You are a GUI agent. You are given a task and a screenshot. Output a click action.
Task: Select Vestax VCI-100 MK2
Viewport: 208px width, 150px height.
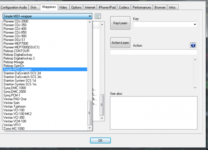(45, 114)
